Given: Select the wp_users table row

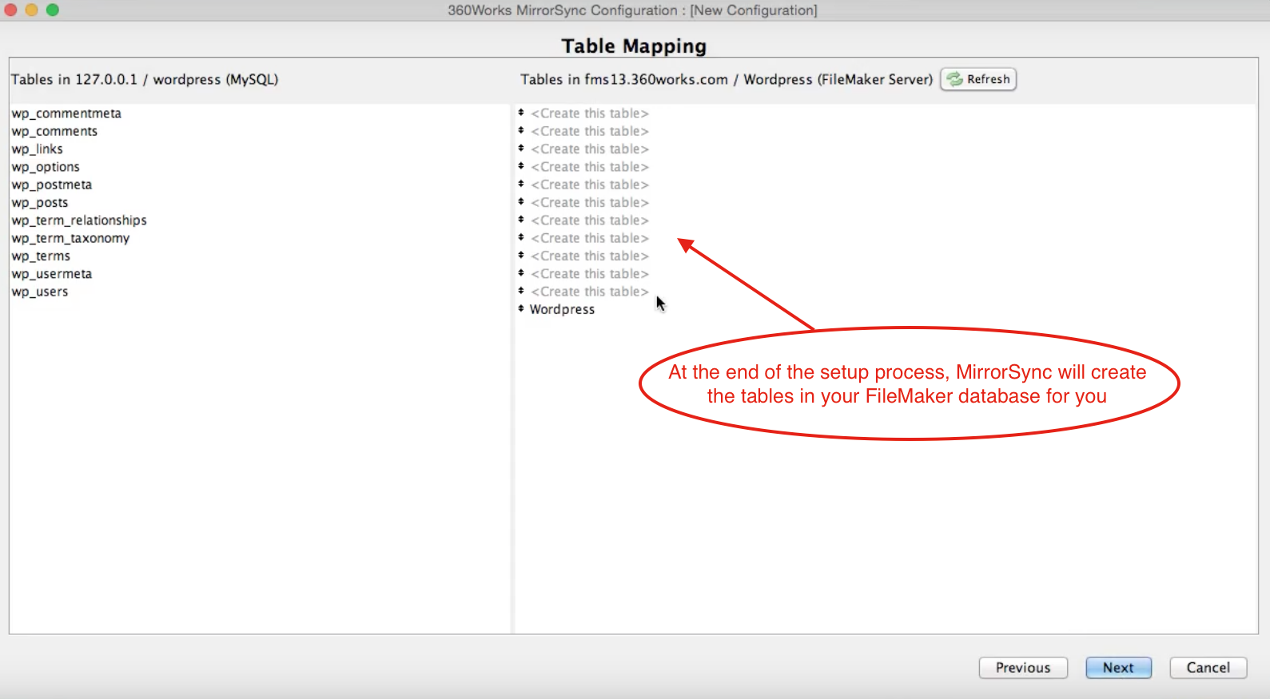Looking at the screenshot, I should (260, 292).
